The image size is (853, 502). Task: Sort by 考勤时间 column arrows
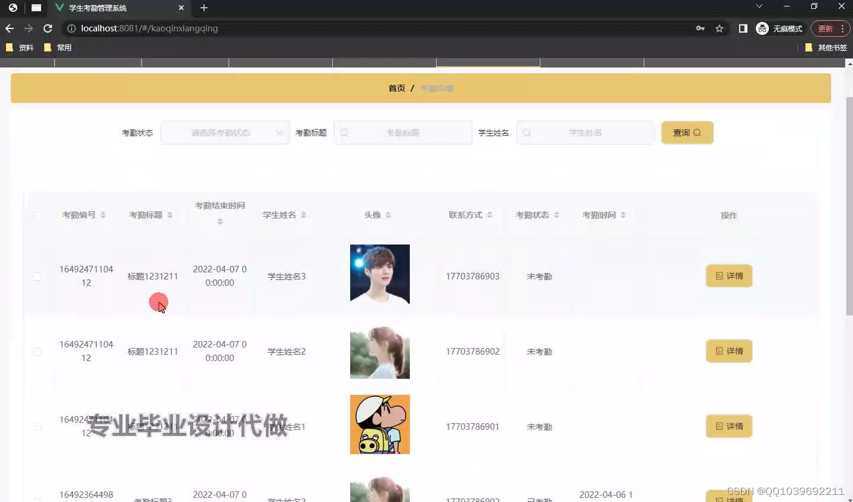(x=623, y=215)
